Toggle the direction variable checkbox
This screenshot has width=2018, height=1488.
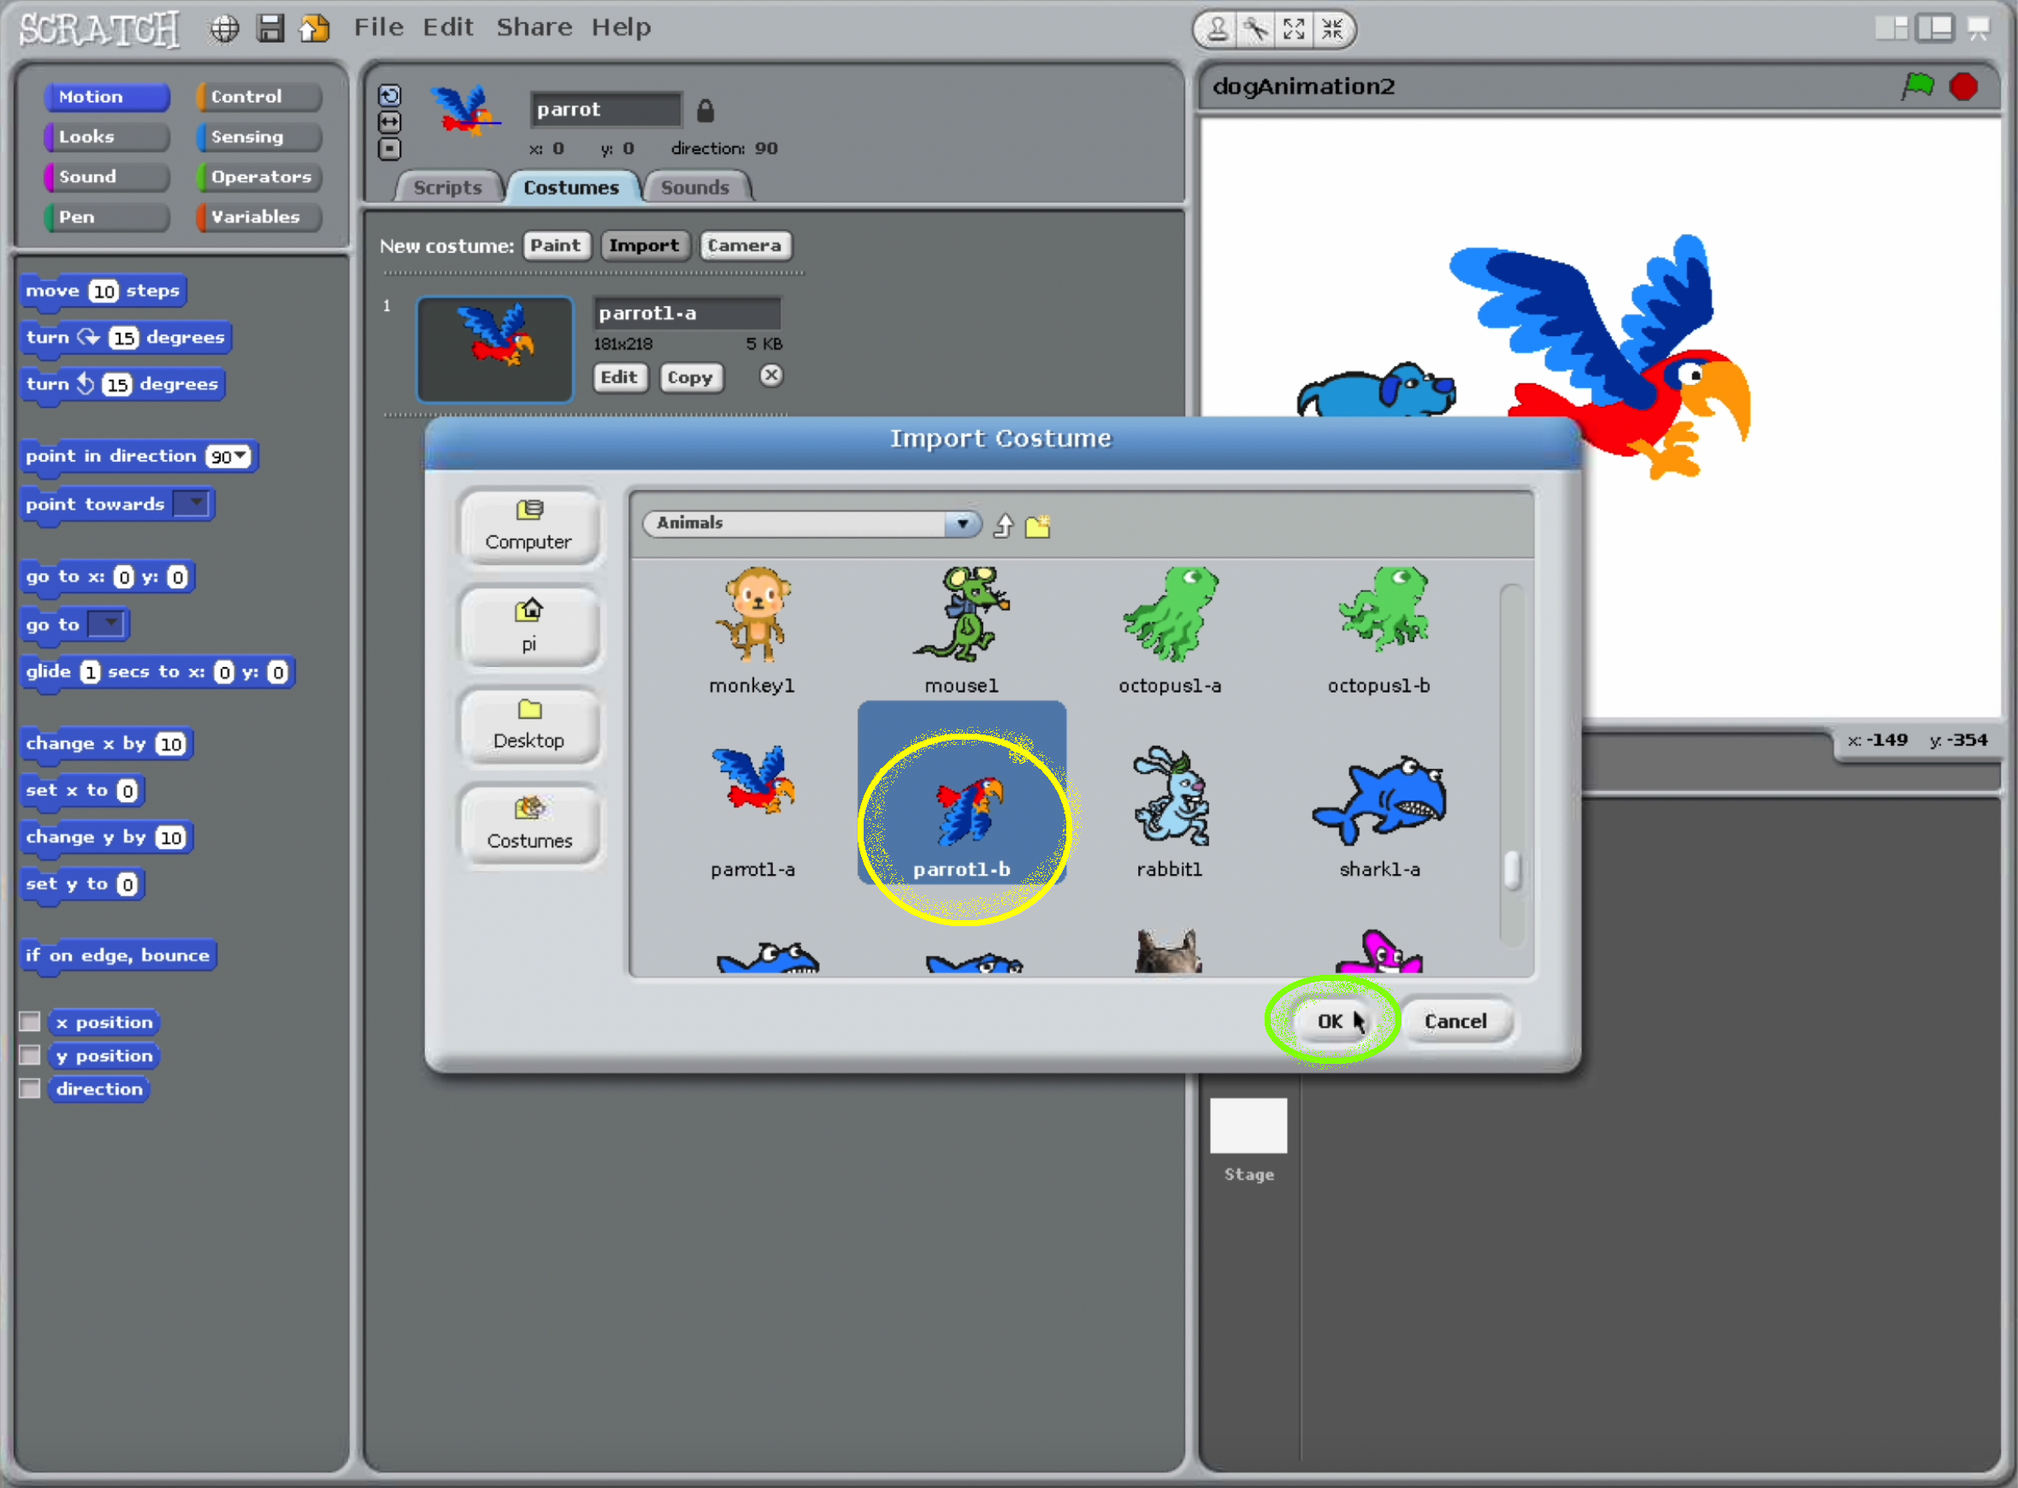[30, 1088]
